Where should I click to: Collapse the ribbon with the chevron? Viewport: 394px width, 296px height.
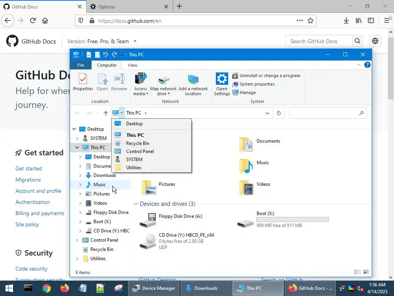[x=359, y=65]
